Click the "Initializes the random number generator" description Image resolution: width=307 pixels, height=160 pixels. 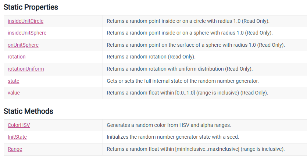click(173, 137)
